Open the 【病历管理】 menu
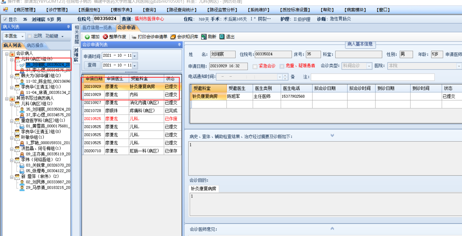This screenshot has width=462, height=236. (25, 10)
